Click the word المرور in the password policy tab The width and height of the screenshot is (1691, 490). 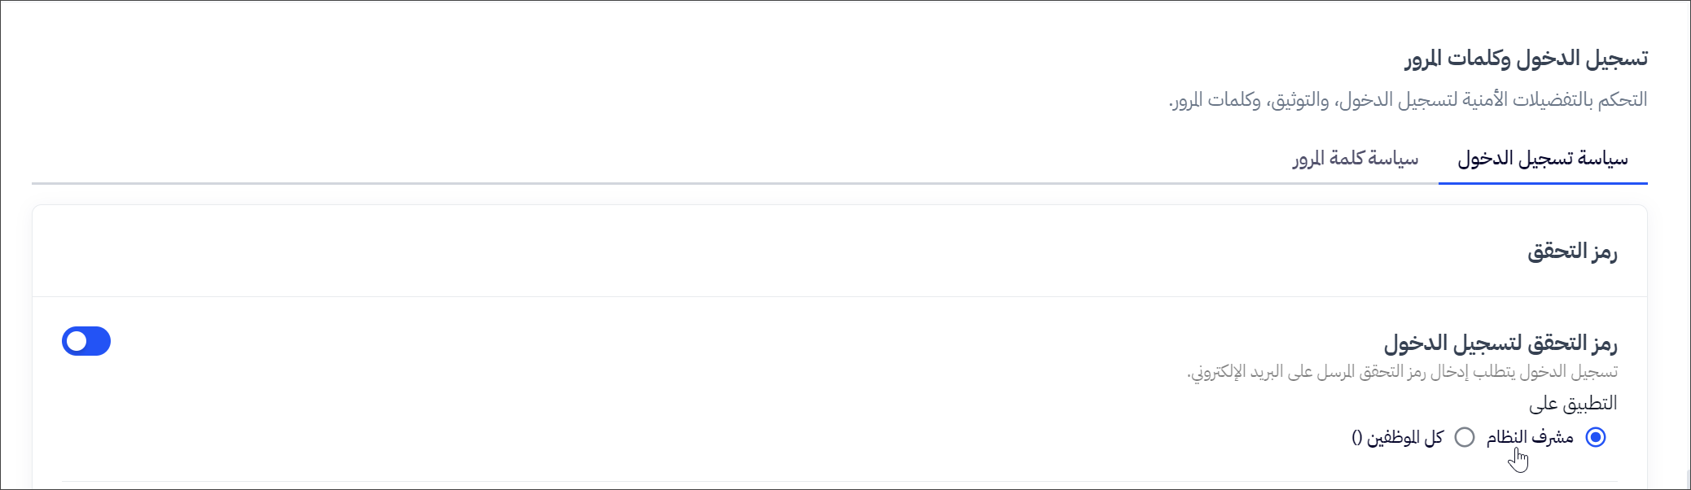tap(1308, 159)
